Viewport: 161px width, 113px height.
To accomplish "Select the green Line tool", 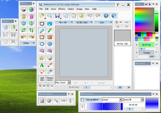I will pyautogui.click(x=50, y=30).
